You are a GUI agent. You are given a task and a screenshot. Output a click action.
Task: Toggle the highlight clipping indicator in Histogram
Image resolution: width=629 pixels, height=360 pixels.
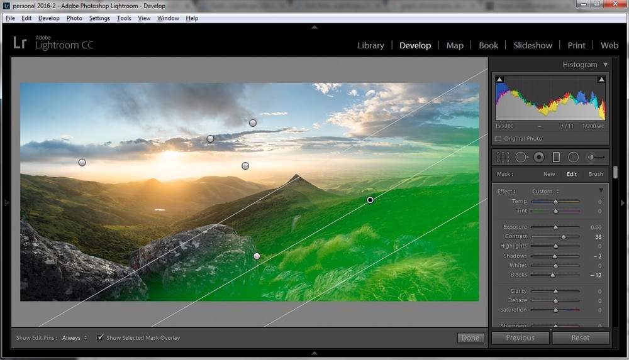click(601, 79)
